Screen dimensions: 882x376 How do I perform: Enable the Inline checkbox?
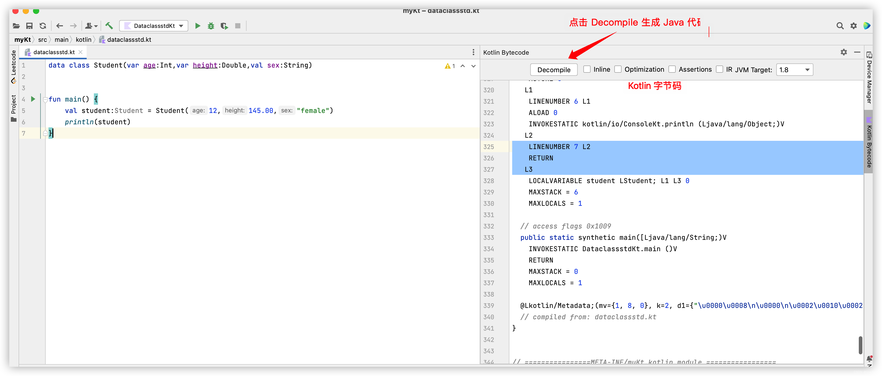coord(587,69)
